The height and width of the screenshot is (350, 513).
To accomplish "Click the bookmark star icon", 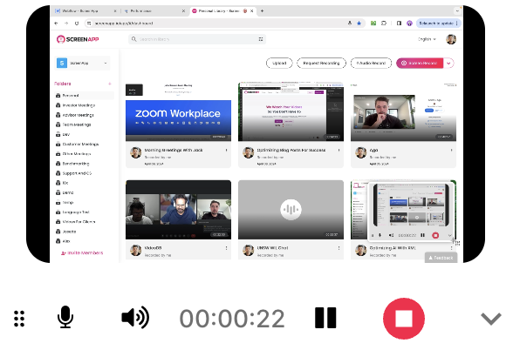I will (x=359, y=24).
